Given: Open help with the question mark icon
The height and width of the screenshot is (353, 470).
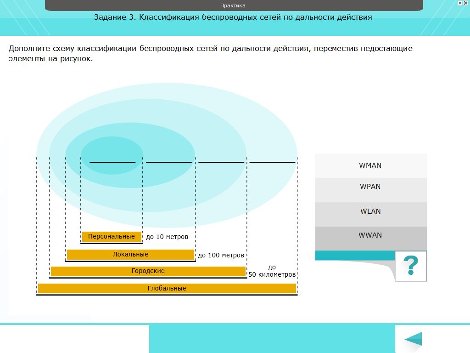Looking at the screenshot, I should coord(411,266).
